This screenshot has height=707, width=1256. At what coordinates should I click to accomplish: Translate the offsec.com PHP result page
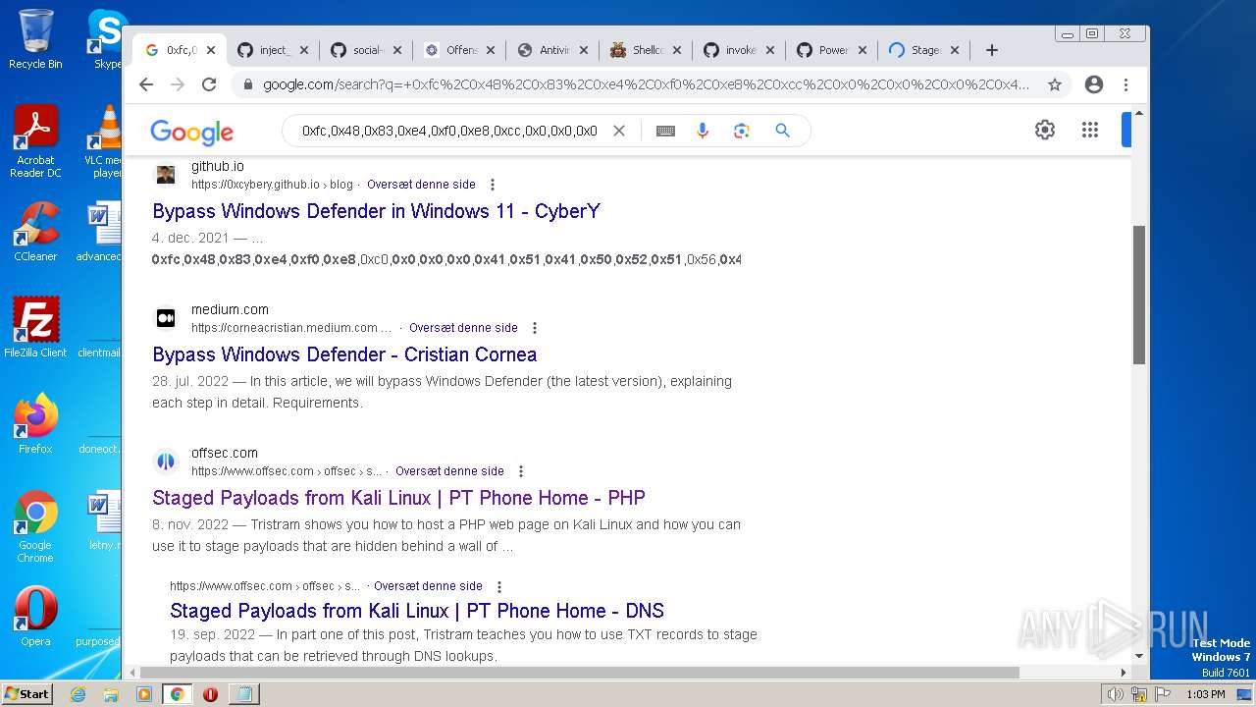[x=449, y=471]
